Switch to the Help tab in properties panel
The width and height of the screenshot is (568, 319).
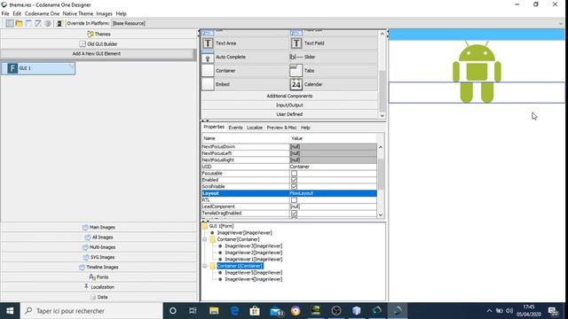point(305,128)
